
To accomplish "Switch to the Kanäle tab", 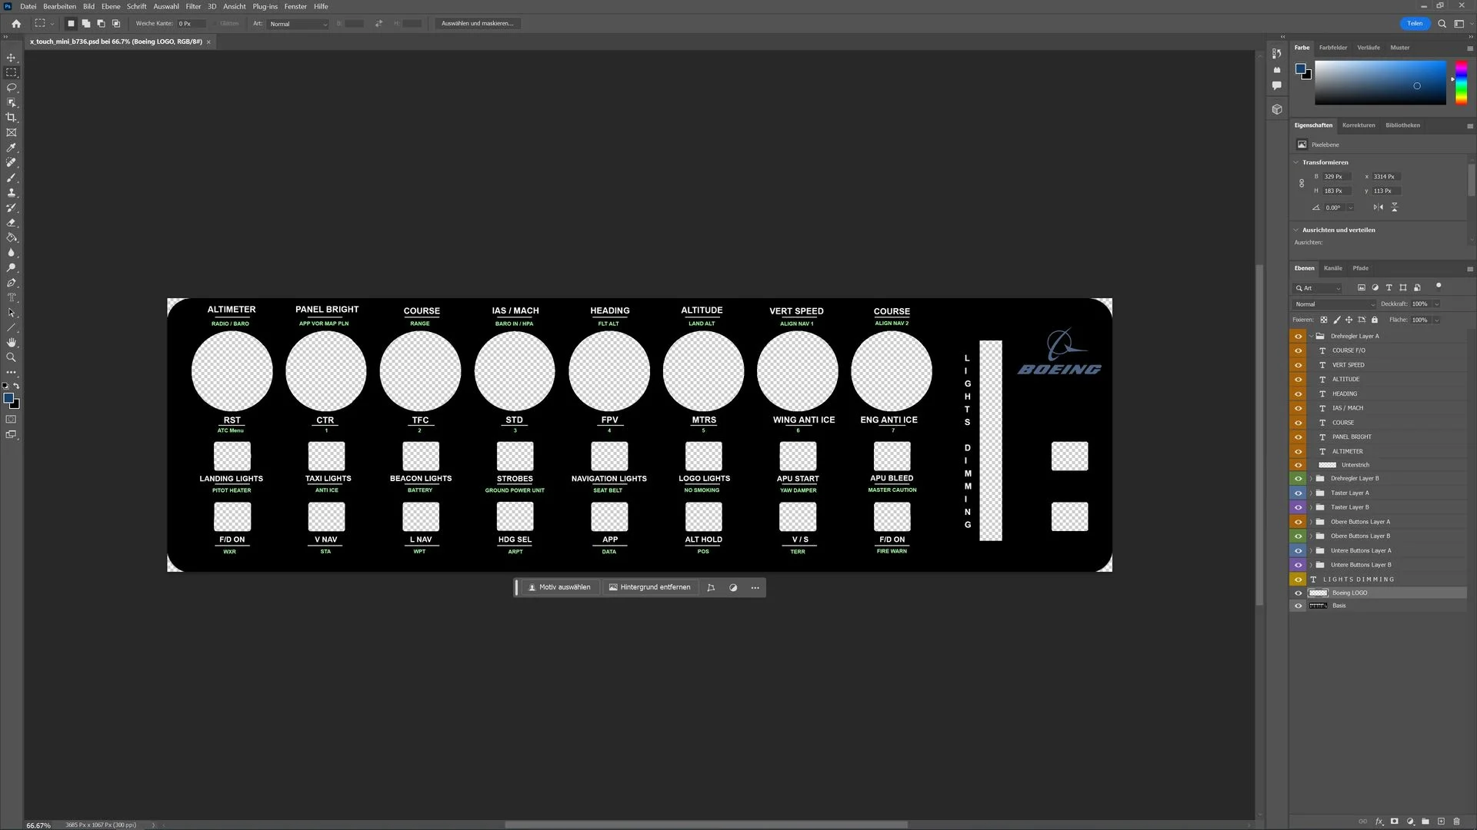I will [x=1333, y=268].
